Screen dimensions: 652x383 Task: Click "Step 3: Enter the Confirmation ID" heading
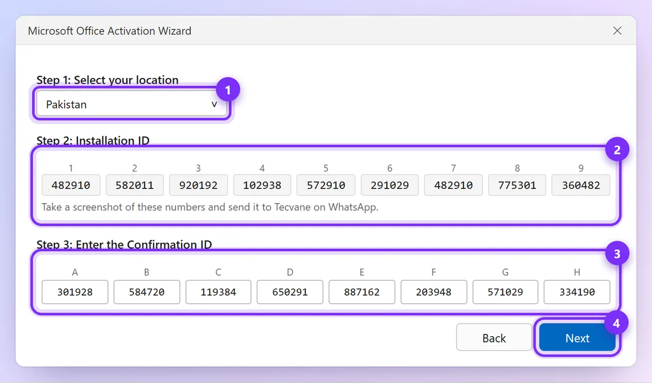[124, 244]
